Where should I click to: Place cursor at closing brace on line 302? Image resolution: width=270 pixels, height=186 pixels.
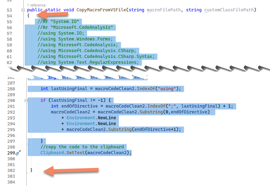point(31,170)
